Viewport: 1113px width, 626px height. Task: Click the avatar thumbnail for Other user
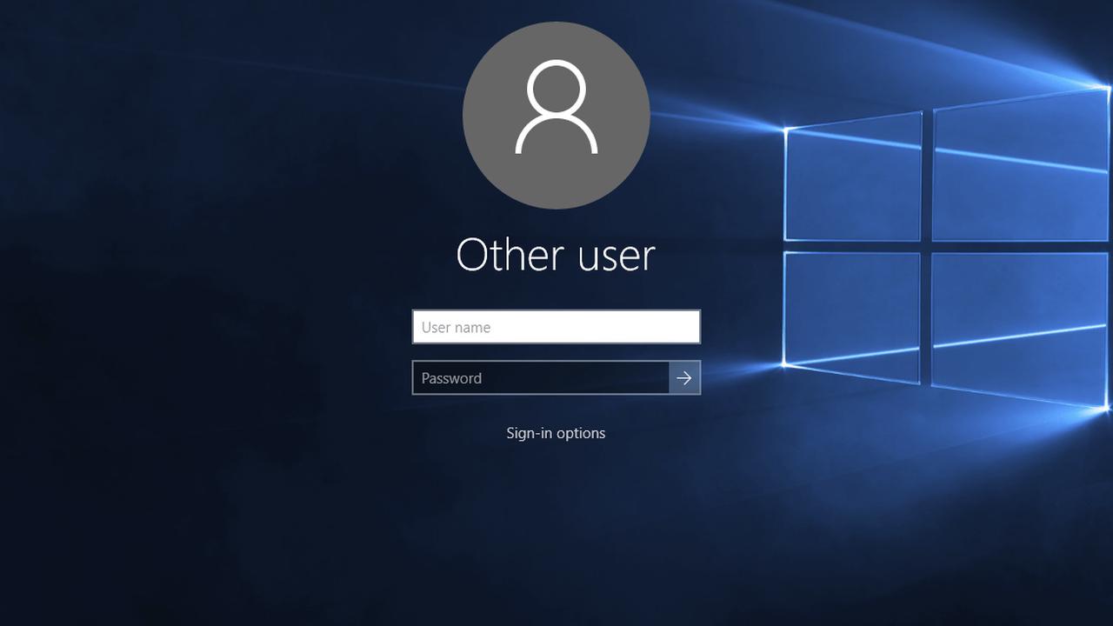tap(556, 114)
